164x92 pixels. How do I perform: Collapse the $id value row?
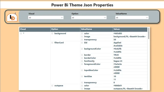click(82, 43)
